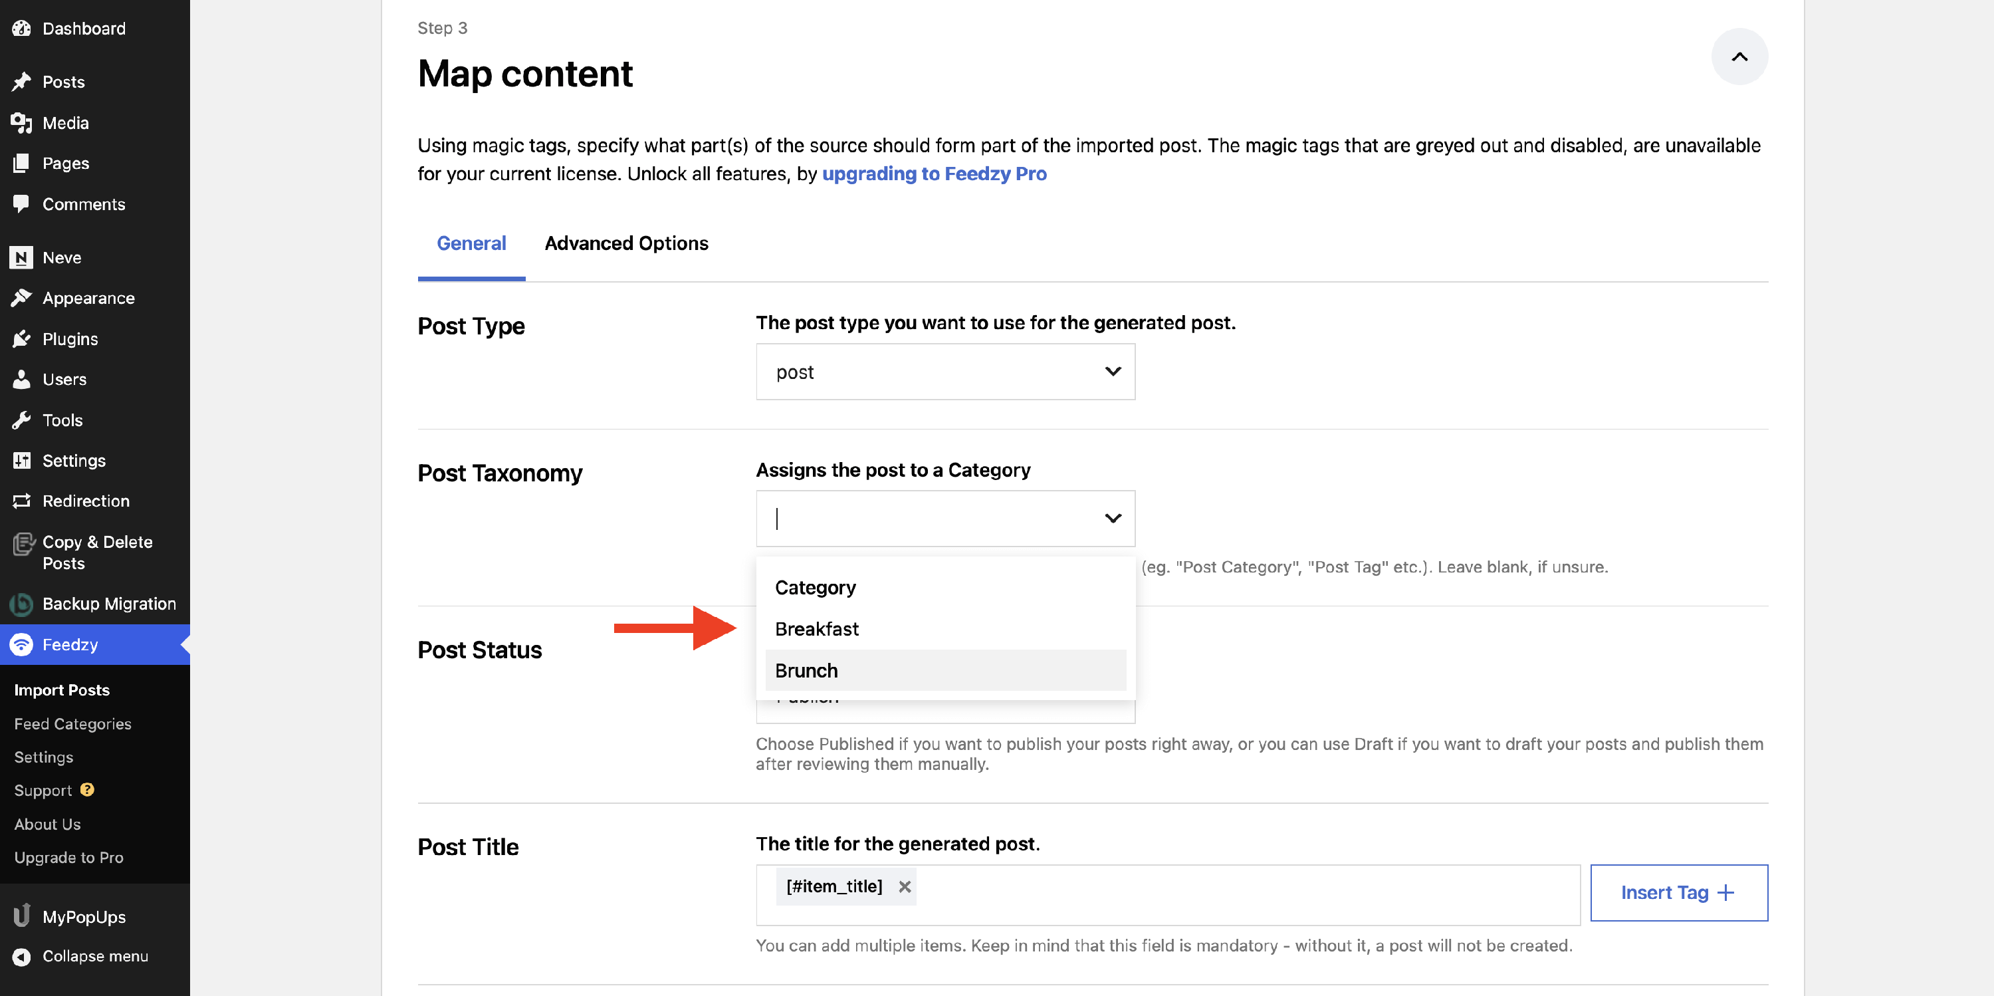Screen dimensions: 1994x996
Task: Click the Insert Tag button
Action: [1678, 892]
